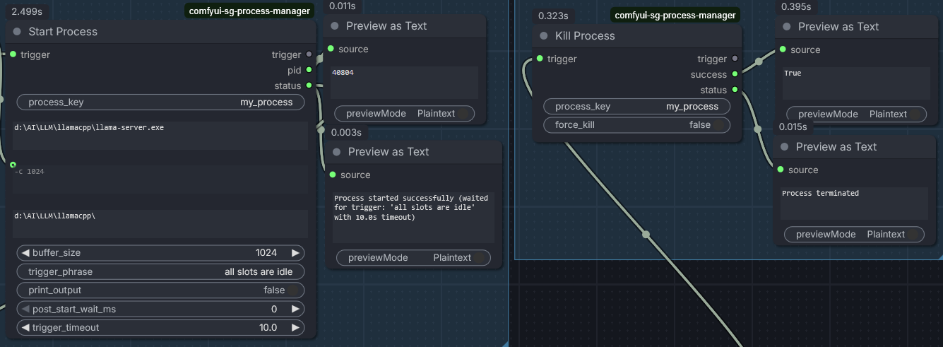943x347 pixels.
Task: Click the 'True' text output
Action: point(855,83)
